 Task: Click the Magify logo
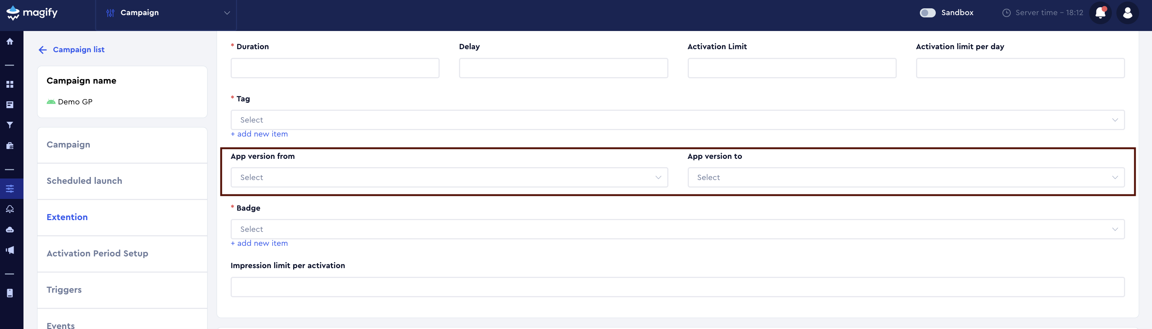[x=32, y=12]
